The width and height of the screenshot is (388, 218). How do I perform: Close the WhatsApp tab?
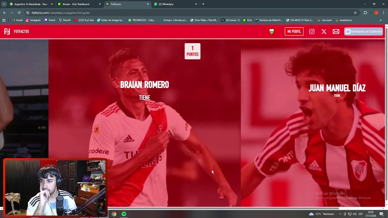[x=196, y=4]
